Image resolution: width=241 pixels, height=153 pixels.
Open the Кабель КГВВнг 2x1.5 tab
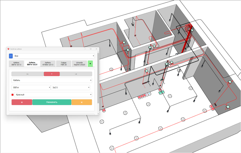(48, 63)
